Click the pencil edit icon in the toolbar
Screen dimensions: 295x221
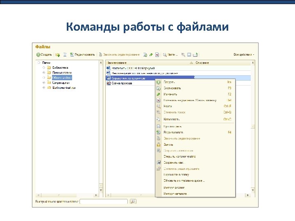pyautogui.click(x=151, y=55)
